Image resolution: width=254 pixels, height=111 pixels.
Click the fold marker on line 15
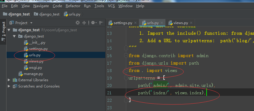(126, 48)
